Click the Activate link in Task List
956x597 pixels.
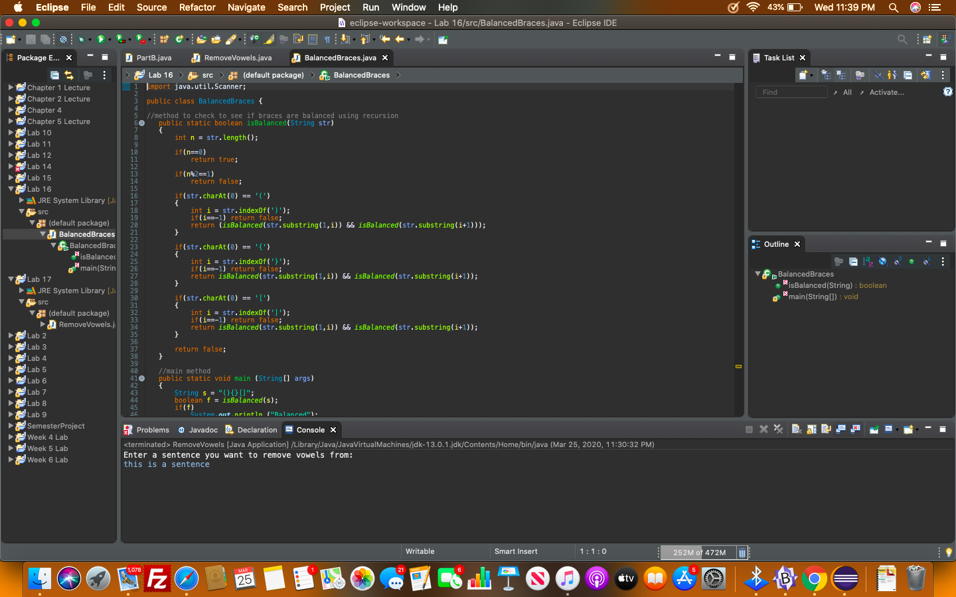(886, 93)
